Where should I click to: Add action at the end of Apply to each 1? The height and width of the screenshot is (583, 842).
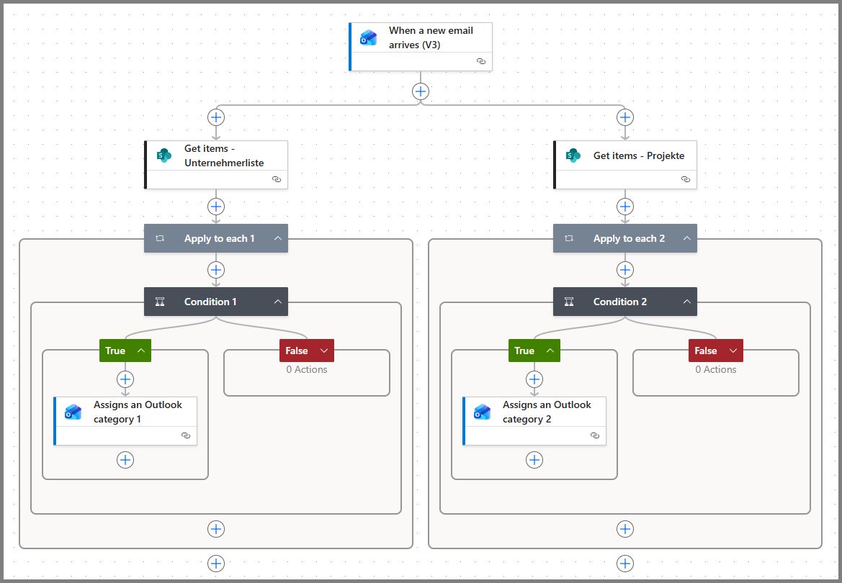(x=216, y=529)
